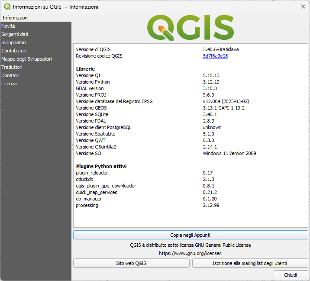310x281 pixels.
Task: Close dialog with Chiudi button
Action: (x=291, y=275)
